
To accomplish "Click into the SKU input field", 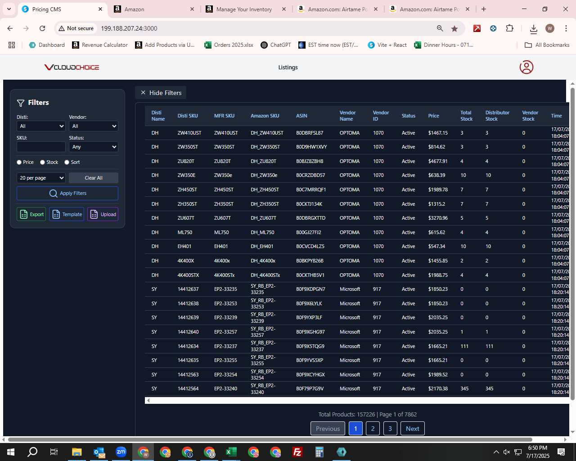I will [x=41, y=147].
